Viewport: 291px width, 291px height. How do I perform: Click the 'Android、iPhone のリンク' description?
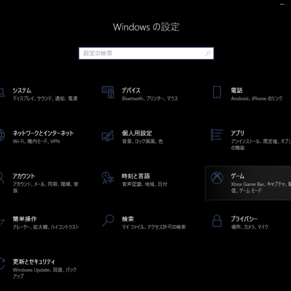(x=256, y=99)
